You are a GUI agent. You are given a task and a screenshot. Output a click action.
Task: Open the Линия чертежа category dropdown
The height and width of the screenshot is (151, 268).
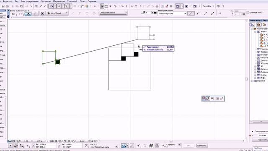(172, 13)
